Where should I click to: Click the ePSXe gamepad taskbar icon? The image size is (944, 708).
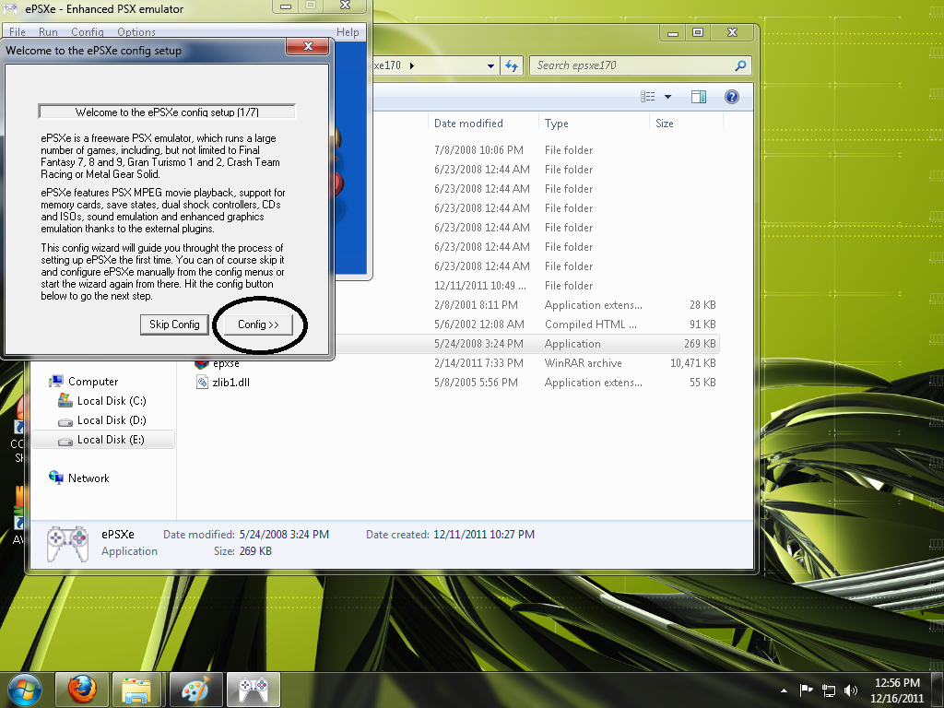(x=254, y=690)
